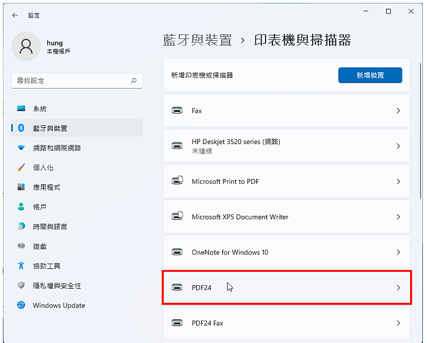Screen dimensions: 427x343
Task: Click the 新增裝置 button
Action: click(370, 75)
